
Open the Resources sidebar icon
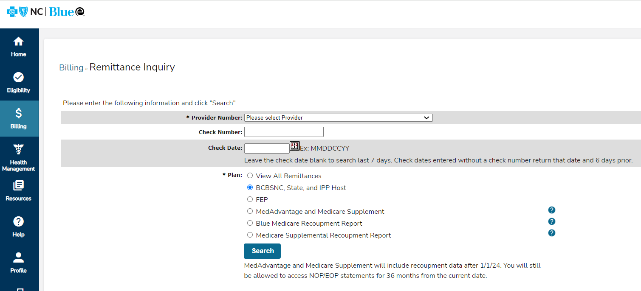tap(19, 190)
